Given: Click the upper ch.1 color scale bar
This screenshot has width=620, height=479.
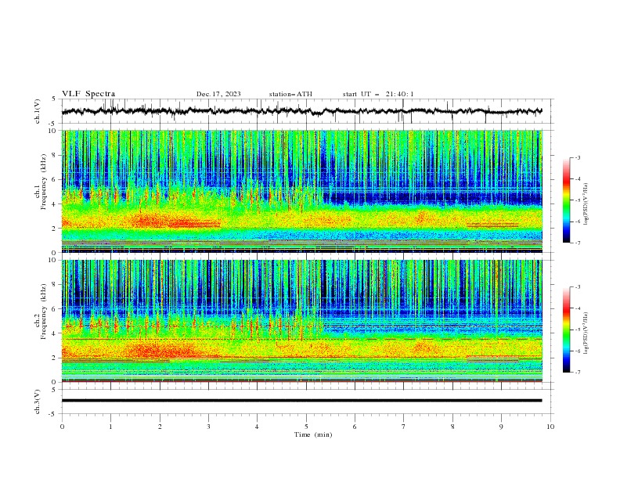Looking at the screenshot, I should pyautogui.click(x=566, y=200).
